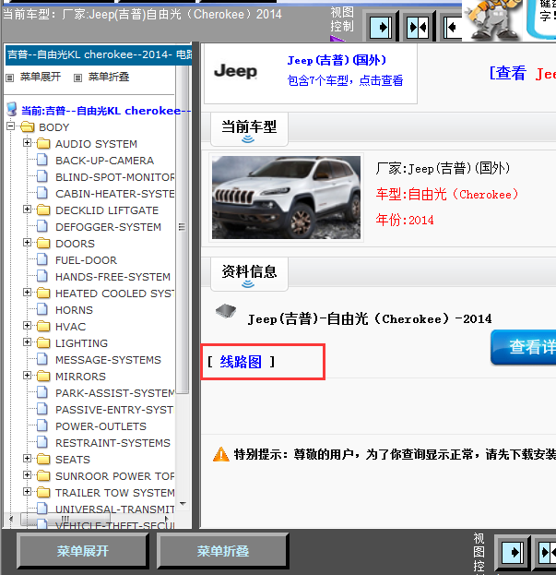Open the 线路图 link

pos(241,362)
